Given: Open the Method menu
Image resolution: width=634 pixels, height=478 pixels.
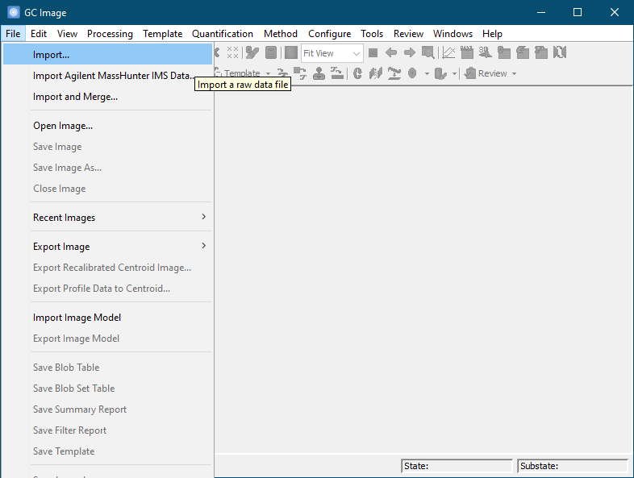Looking at the screenshot, I should click(281, 34).
